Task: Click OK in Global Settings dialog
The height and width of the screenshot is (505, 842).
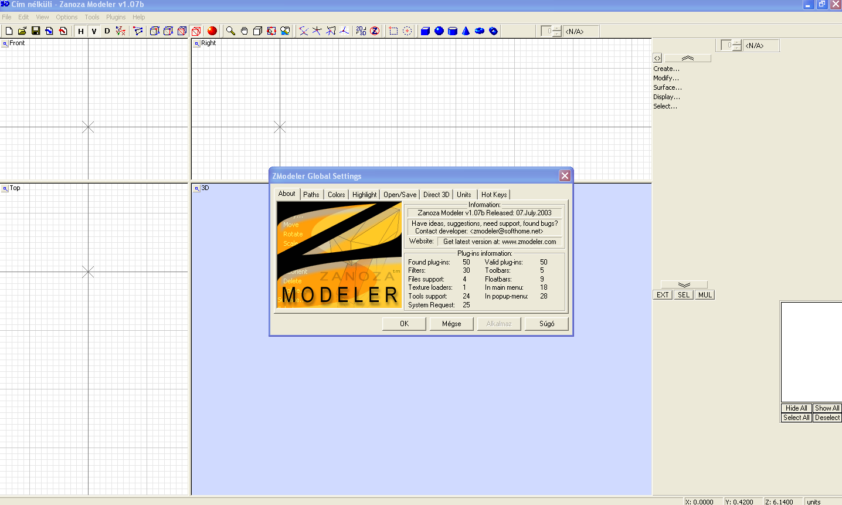Action: pyautogui.click(x=405, y=324)
